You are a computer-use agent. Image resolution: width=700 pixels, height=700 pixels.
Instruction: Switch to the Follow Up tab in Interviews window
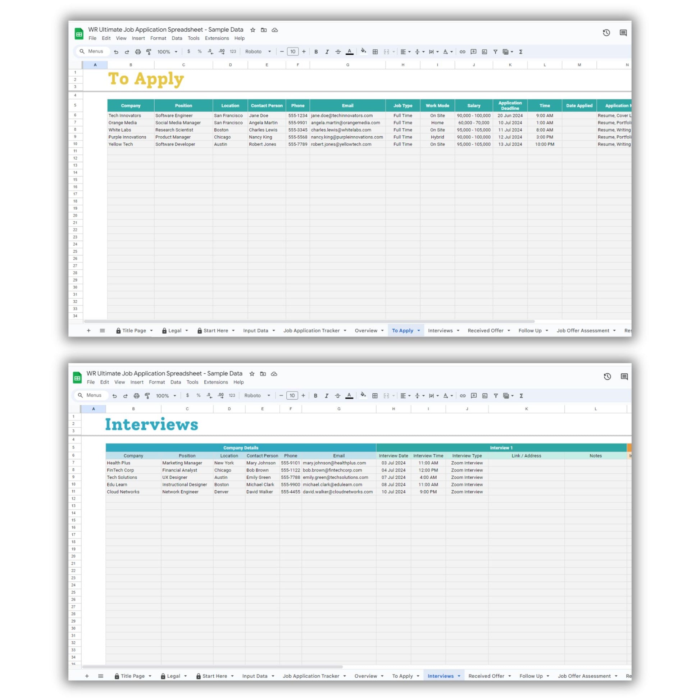click(x=531, y=676)
